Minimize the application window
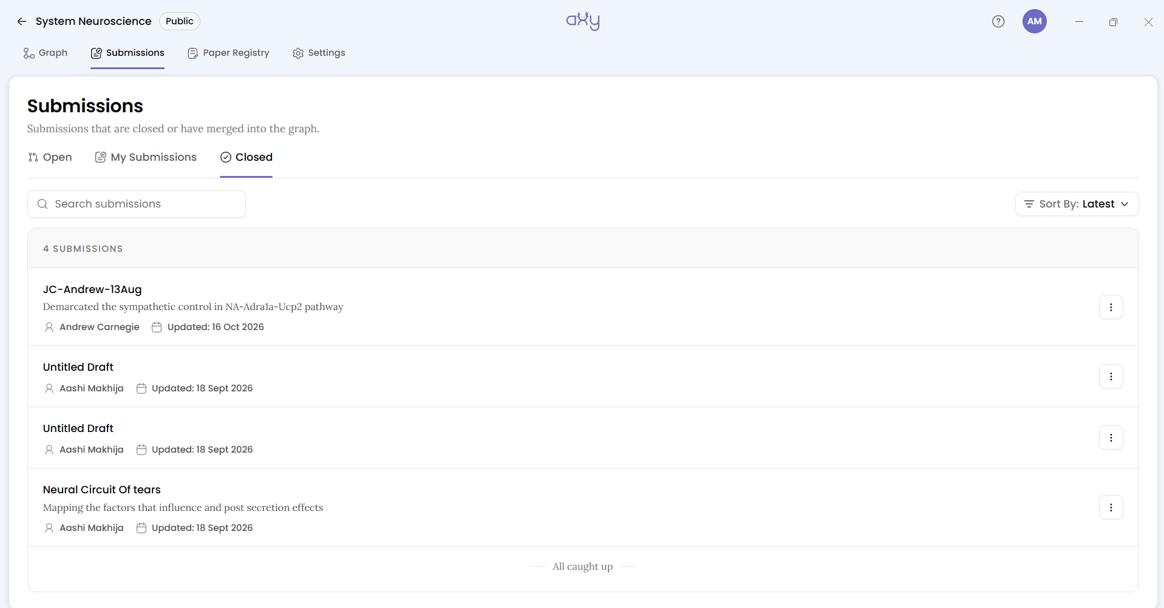 pos(1079,21)
